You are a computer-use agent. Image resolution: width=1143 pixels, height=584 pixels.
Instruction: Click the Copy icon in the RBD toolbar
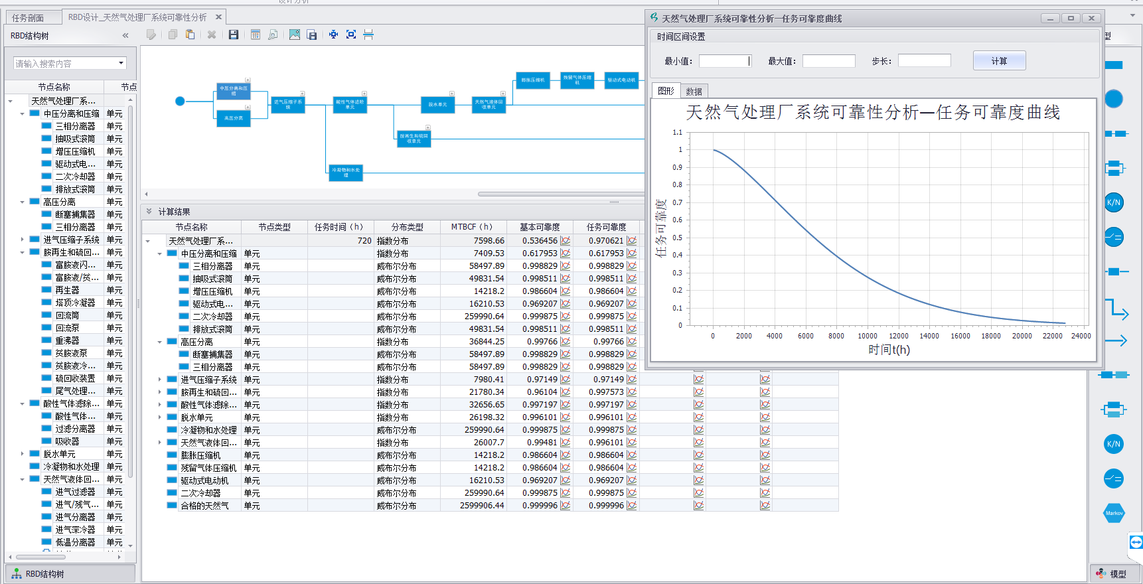tap(173, 35)
